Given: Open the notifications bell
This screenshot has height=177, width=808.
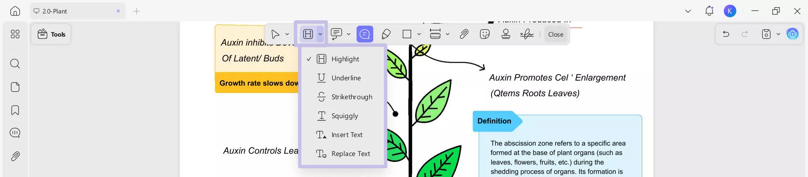Looking at the screenshot, I should [709, 11].
